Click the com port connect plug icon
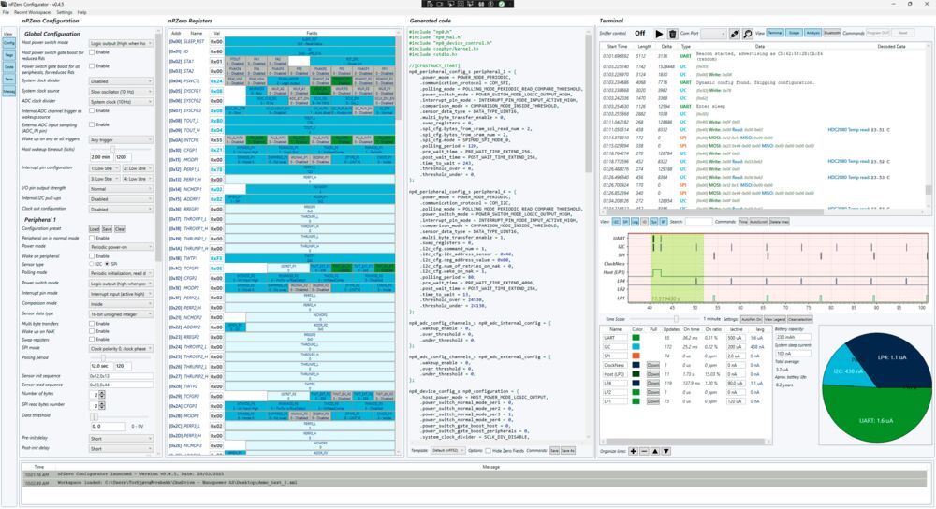The width and height of the screenshot is (936, 509). point(735,34)
